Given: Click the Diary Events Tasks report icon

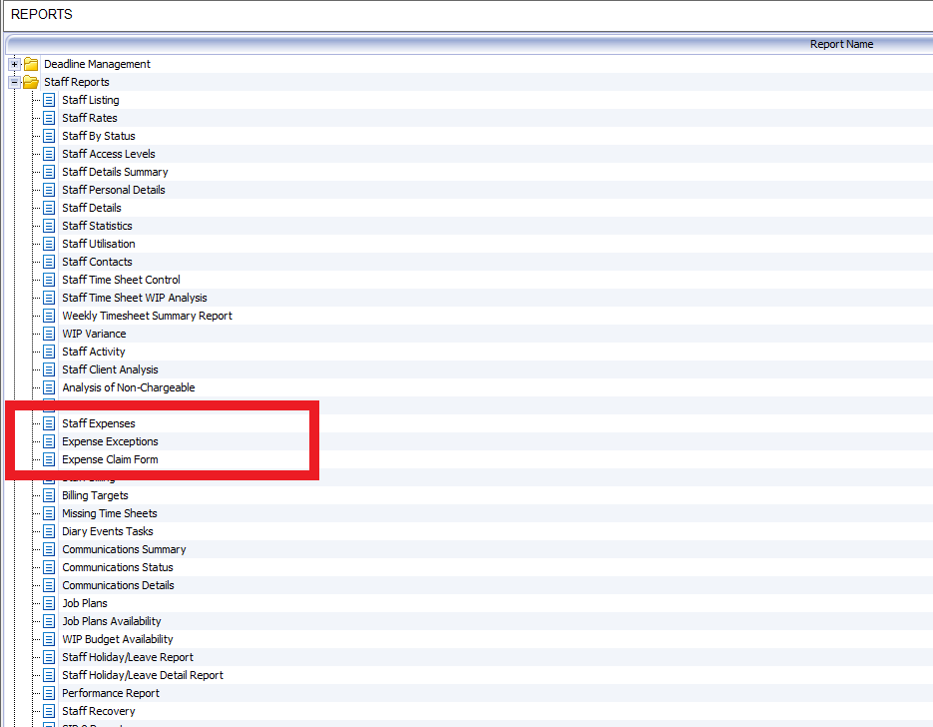Looking at the screenshot, I should [49, 531].
